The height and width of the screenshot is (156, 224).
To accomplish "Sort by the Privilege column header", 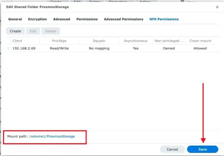I will click(x=59, y=41).
